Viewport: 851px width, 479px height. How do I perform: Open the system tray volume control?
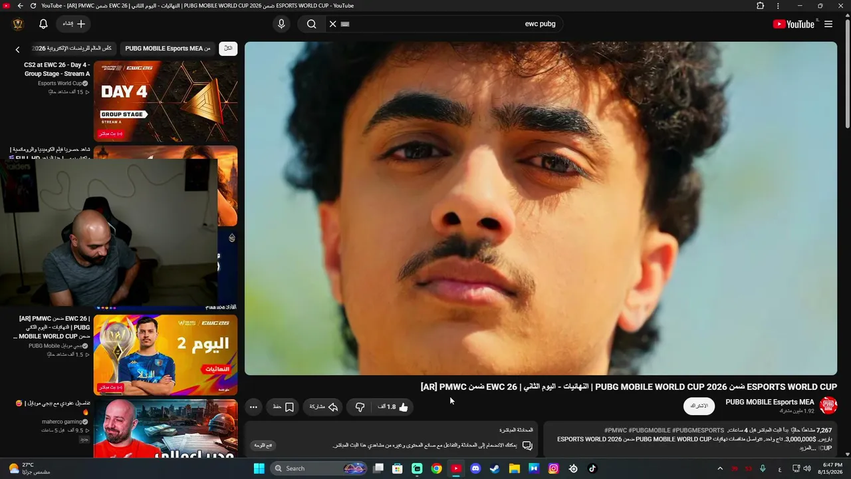coord(807,468)
